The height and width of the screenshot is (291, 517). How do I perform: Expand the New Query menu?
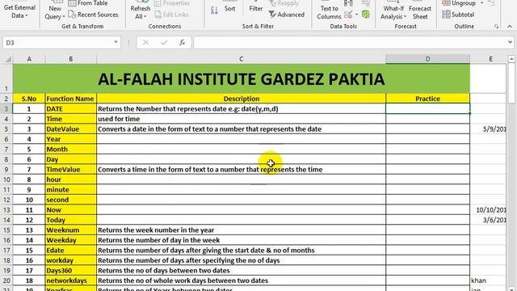click(55, 12)
